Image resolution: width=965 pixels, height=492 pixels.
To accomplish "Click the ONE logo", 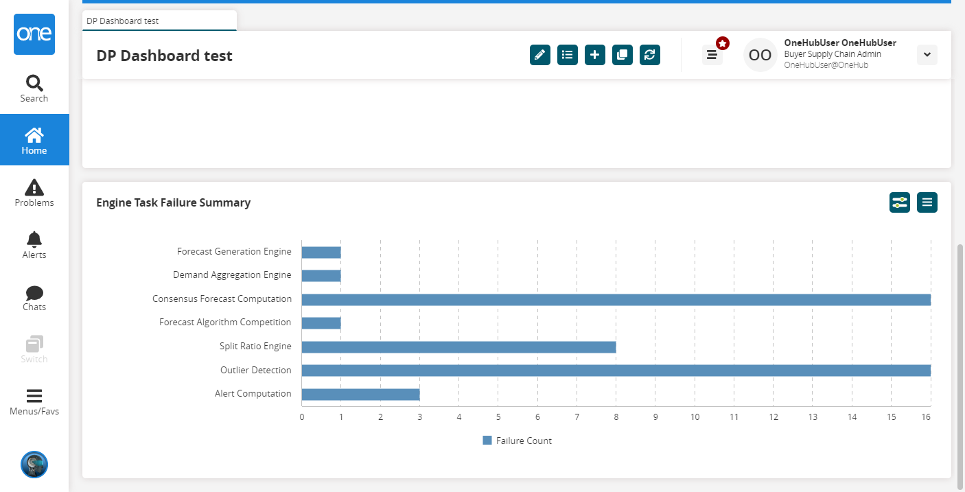I will pyautogui.click(x=34, y=34).
